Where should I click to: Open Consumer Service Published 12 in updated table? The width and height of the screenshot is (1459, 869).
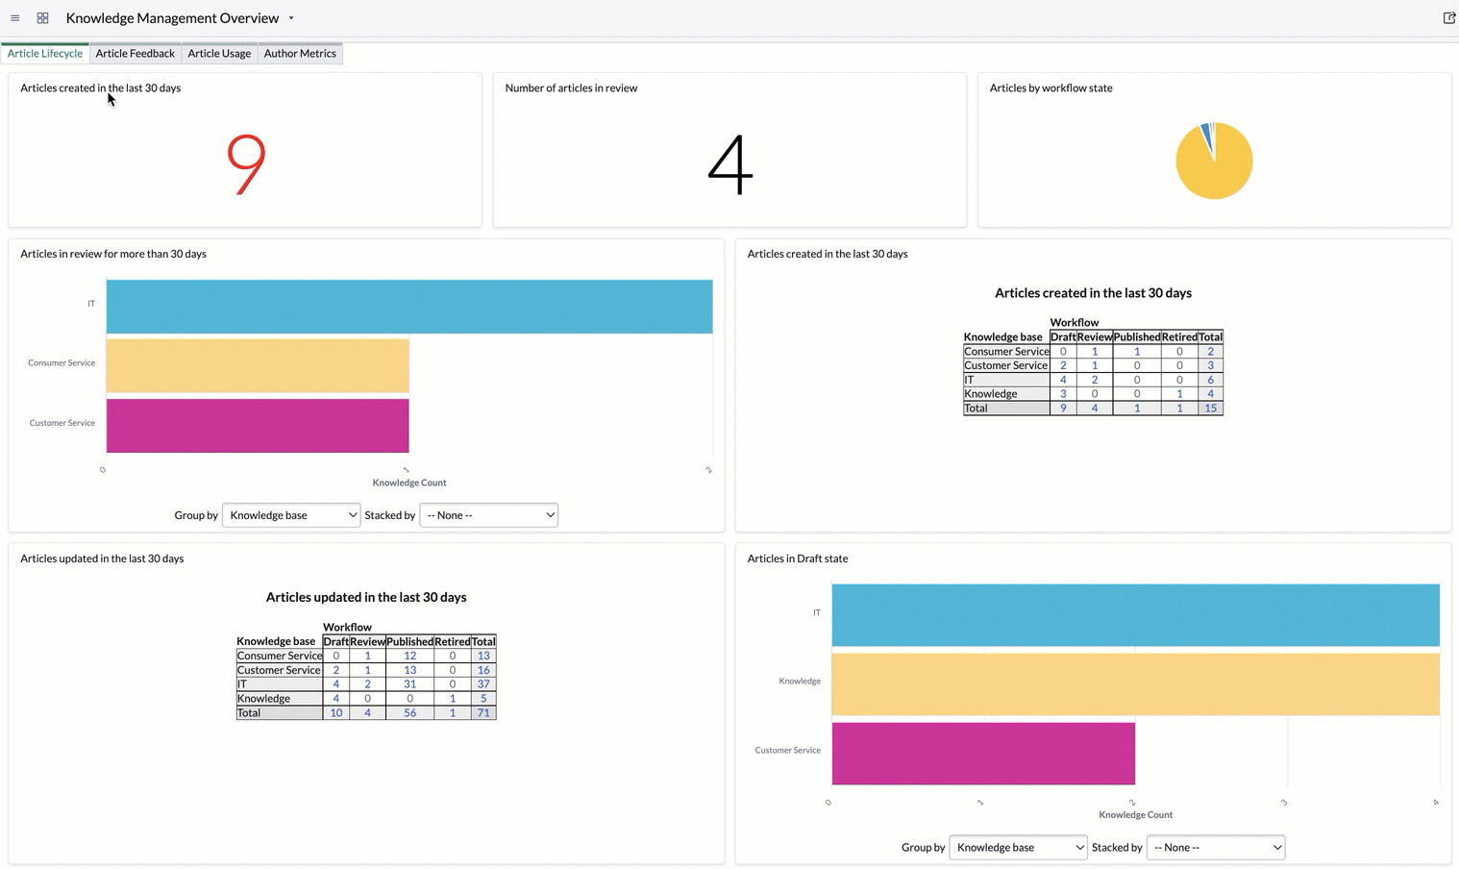tap(409, 656)
